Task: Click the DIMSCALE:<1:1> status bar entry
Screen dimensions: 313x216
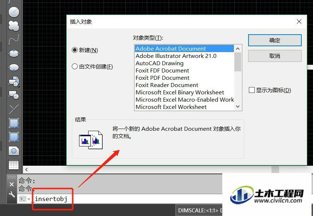Action: coord(198,211)
